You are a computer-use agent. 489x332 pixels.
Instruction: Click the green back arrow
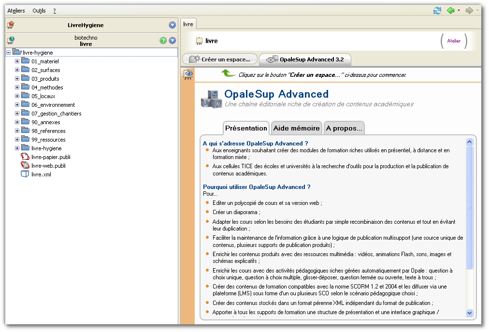point(450,10)
